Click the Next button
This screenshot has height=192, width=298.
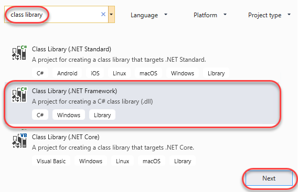(269, 178)
